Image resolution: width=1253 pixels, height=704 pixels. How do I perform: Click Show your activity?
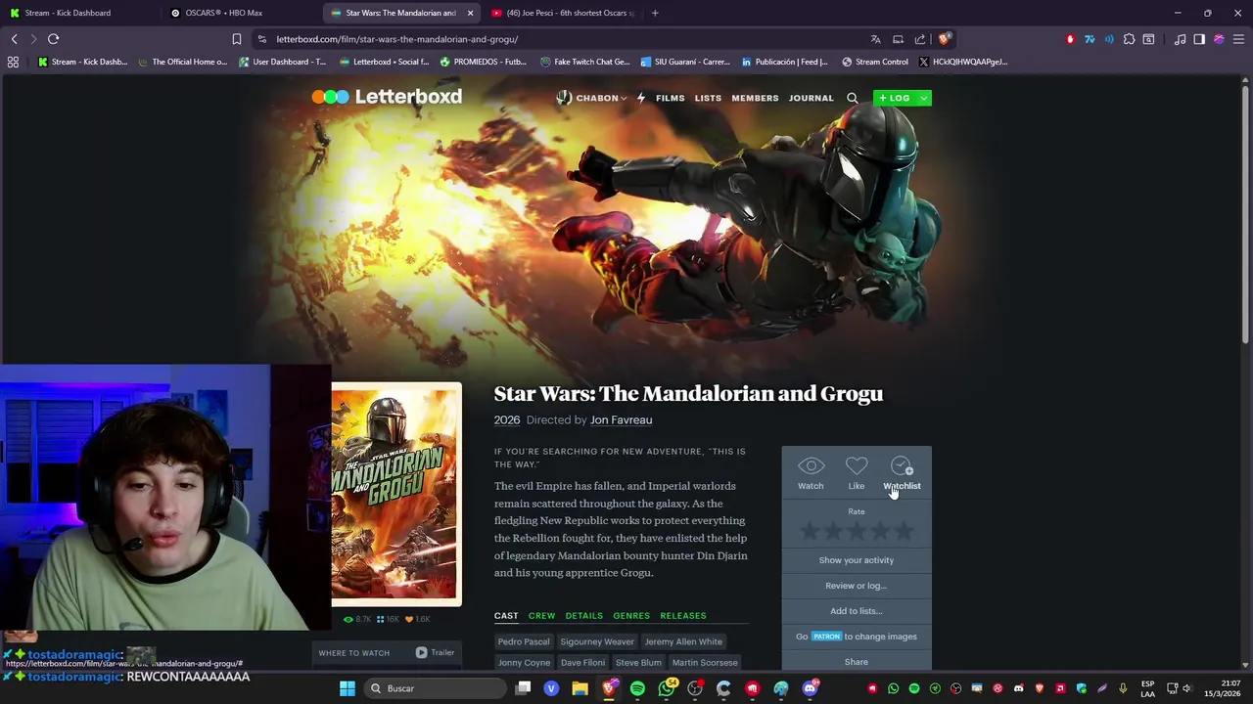857,560
